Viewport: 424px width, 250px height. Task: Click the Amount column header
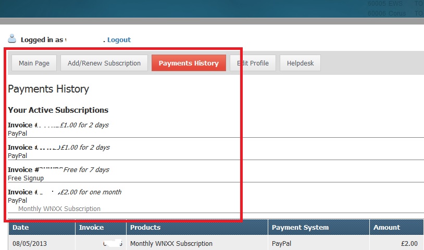coord(386,228)
